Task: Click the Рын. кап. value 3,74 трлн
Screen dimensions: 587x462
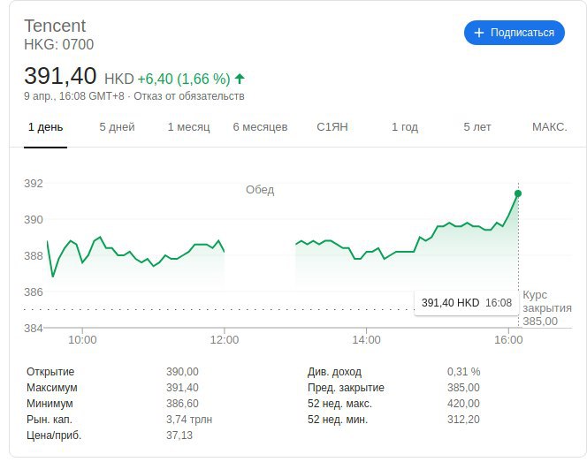Action: pyautogui.click(x=189, y=420)
